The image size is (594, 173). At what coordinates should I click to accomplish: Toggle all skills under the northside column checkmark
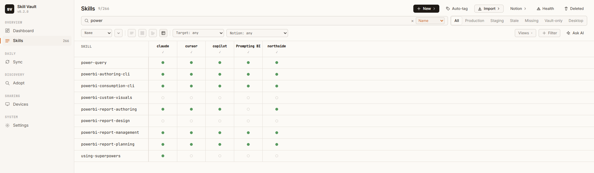tap(277, 52)
